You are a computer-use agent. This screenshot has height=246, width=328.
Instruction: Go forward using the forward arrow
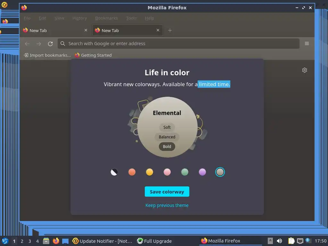(x=39, y=44)
